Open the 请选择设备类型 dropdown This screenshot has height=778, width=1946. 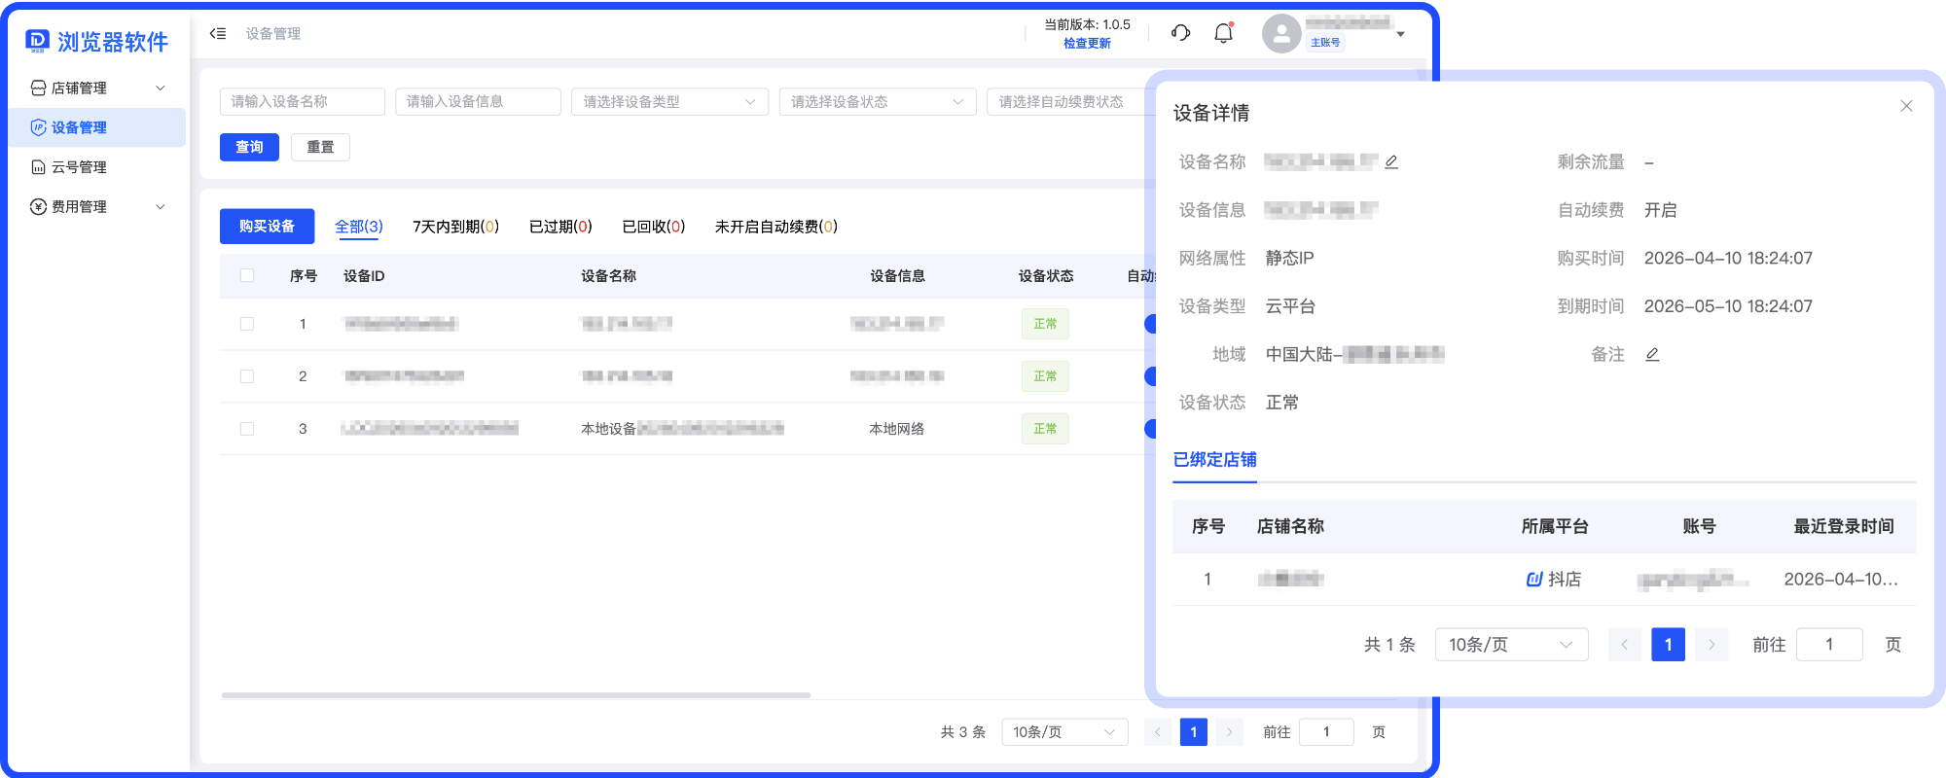tap(669, 101)
